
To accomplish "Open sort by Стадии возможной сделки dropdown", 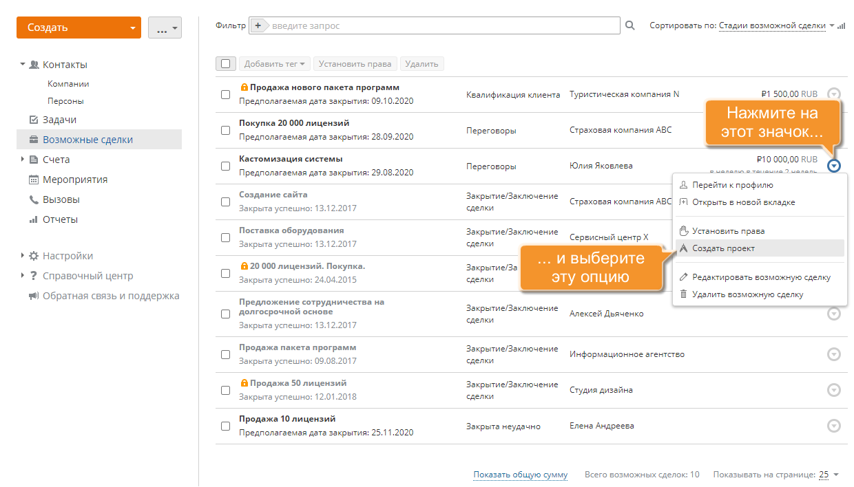I will coord(772,25).
